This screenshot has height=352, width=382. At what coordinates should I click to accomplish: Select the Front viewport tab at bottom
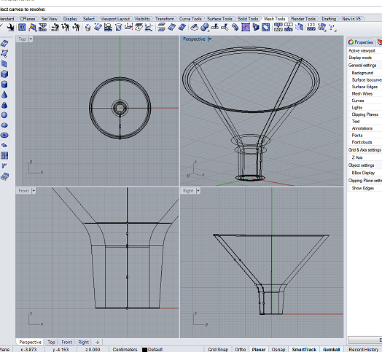pyautogui.click(x=66, y=342)
